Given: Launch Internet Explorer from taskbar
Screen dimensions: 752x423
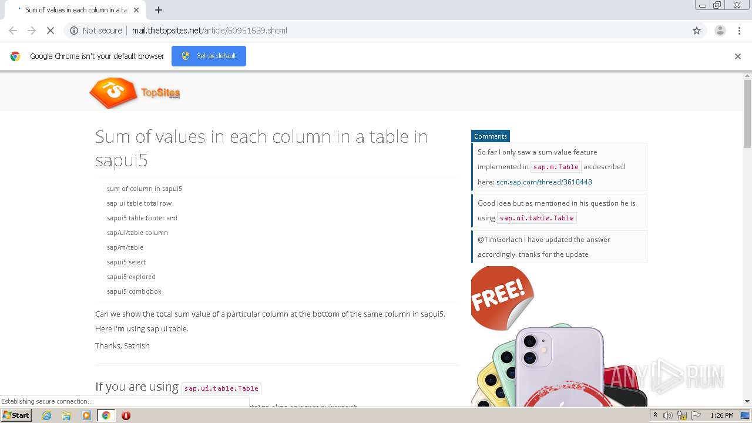Looking at the screenshot, I should 47,415.
